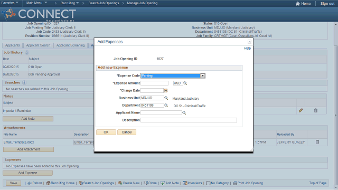Screen dimensions: 338x190
Task: Delete the Important Reminder note trash icon
Action: (316, 110)
